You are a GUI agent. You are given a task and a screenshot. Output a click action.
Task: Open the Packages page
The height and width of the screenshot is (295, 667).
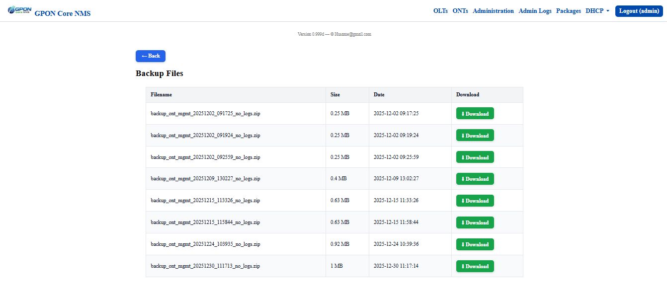click(x=568, y=10)
